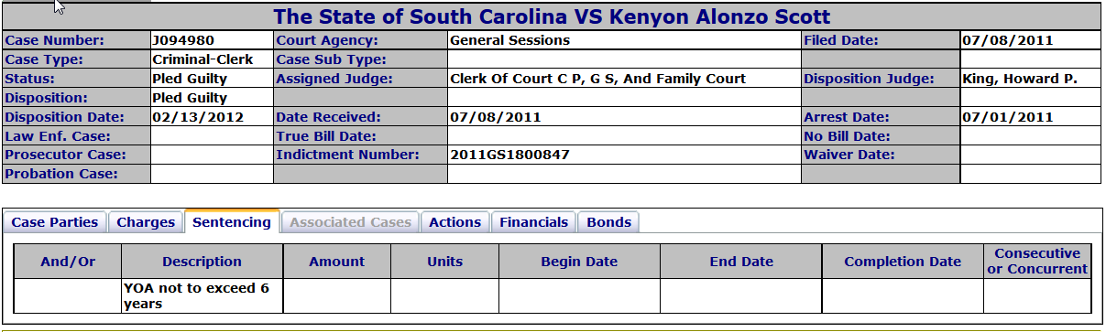Open the Case Parties tab
The width and height of the screenshot is (1106, 332).
56,222
